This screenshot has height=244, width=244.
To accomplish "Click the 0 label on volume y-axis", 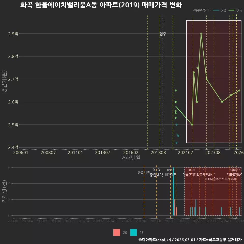I will pyautogui.click(x=9, y=216).
